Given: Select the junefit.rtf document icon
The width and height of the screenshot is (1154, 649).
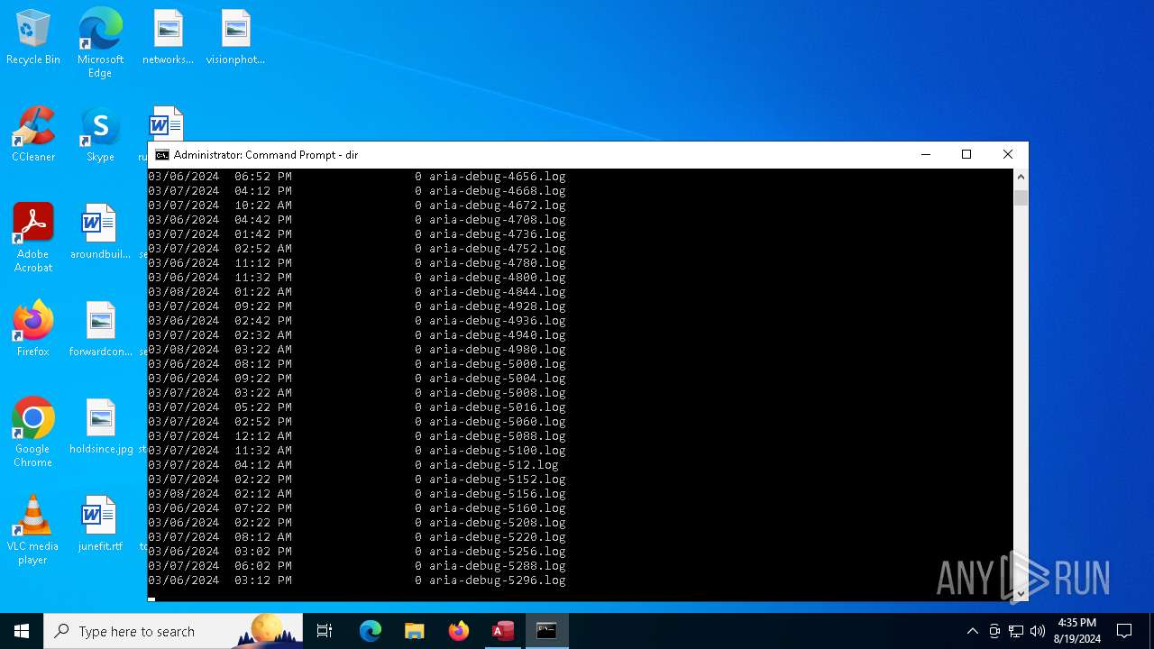Looking at the screenshot, I should (100, 525).
